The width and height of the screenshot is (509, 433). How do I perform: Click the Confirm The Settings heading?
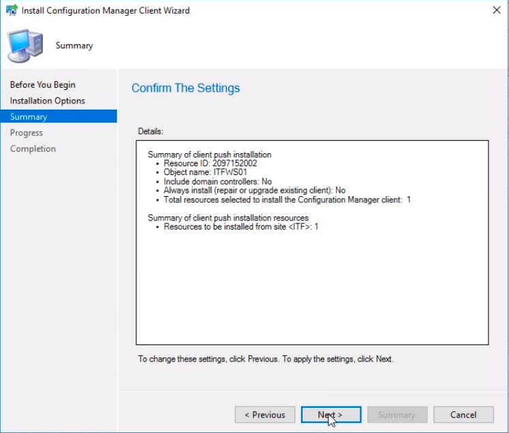186,88
